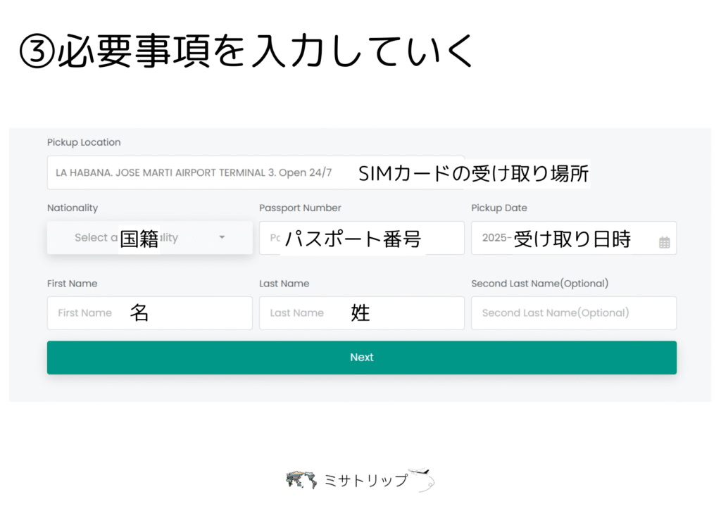Image resolution: width=721 pixels, height=511 pixels.
Task: Click the Pickup Date label
Action: click(x=499, y=208)
